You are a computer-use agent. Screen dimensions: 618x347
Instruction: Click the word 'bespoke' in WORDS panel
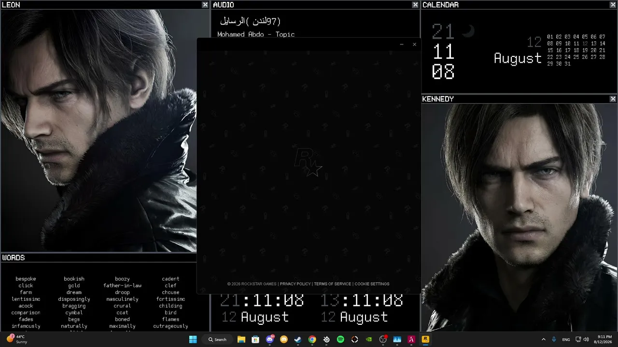point(26,279)
